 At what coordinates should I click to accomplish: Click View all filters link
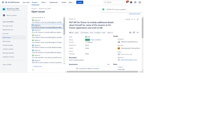click(x=7, y=65)
